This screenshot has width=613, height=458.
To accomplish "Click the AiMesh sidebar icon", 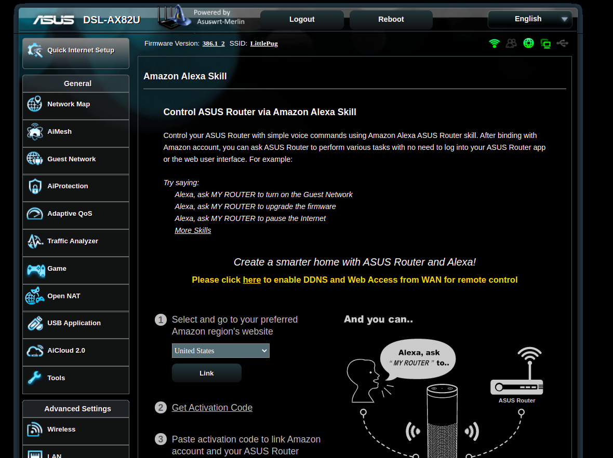I will (34, 132).
